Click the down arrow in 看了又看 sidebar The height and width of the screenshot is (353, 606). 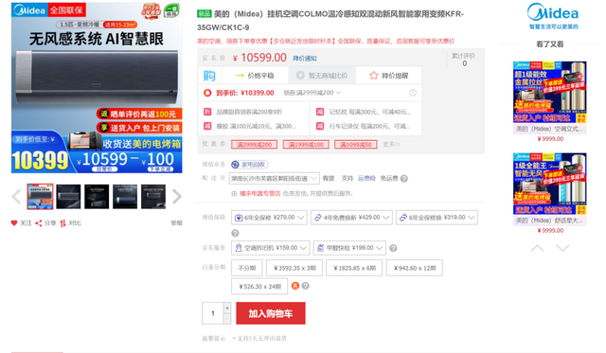[562, 248]
